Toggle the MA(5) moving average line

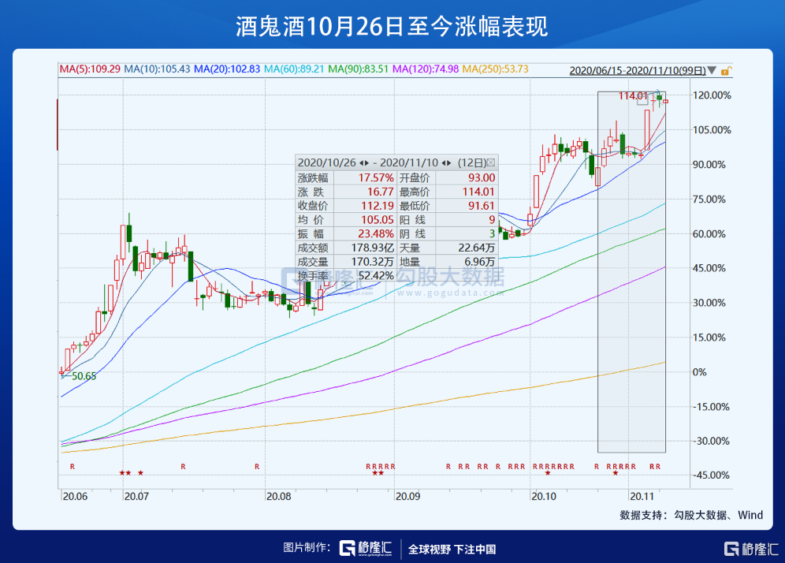pyautogui.click(x=90, y=70)
